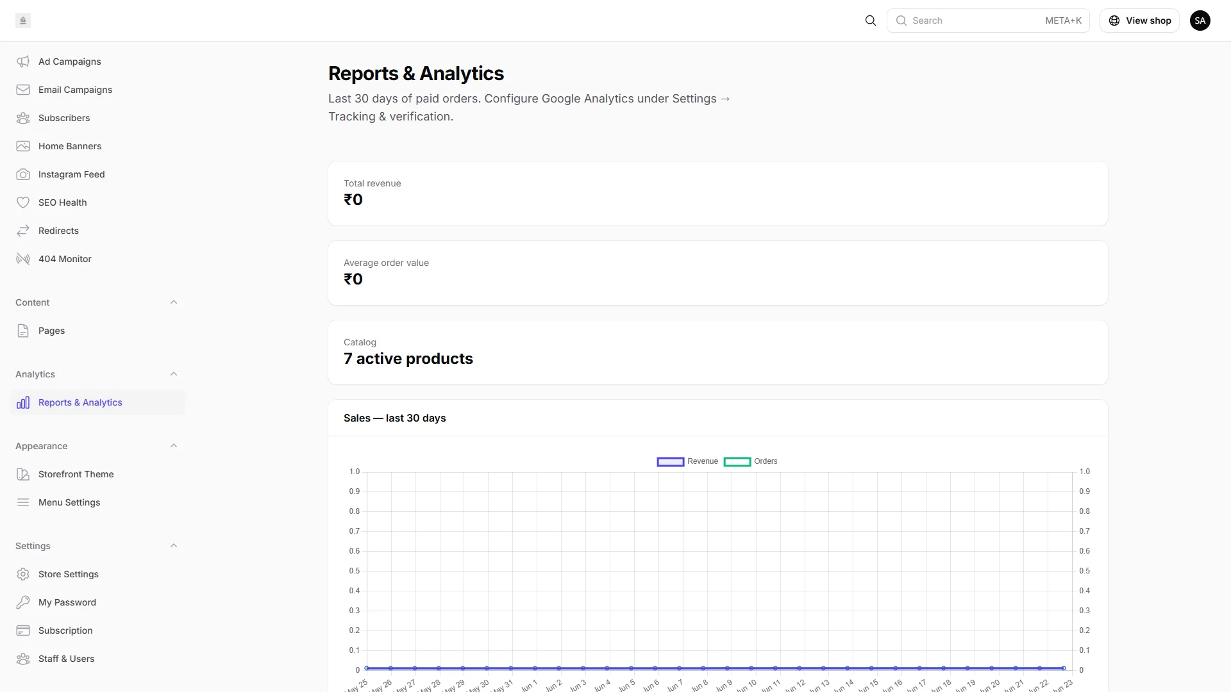The image size is (1231, 692).
Task: Open Subscribers list
Action: point(97,118)
